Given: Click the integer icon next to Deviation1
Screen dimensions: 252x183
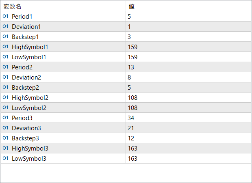Looking at the screenshot, I should point(5,26).
